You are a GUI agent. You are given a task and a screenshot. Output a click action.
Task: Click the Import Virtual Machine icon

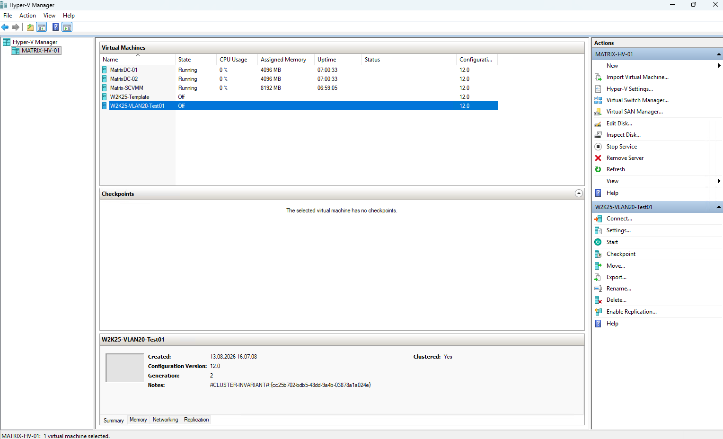(x=598, y=77)
